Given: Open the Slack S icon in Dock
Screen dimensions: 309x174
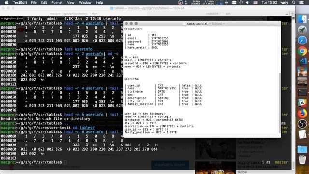Looking at the screenshot, I should click(302, 103).
